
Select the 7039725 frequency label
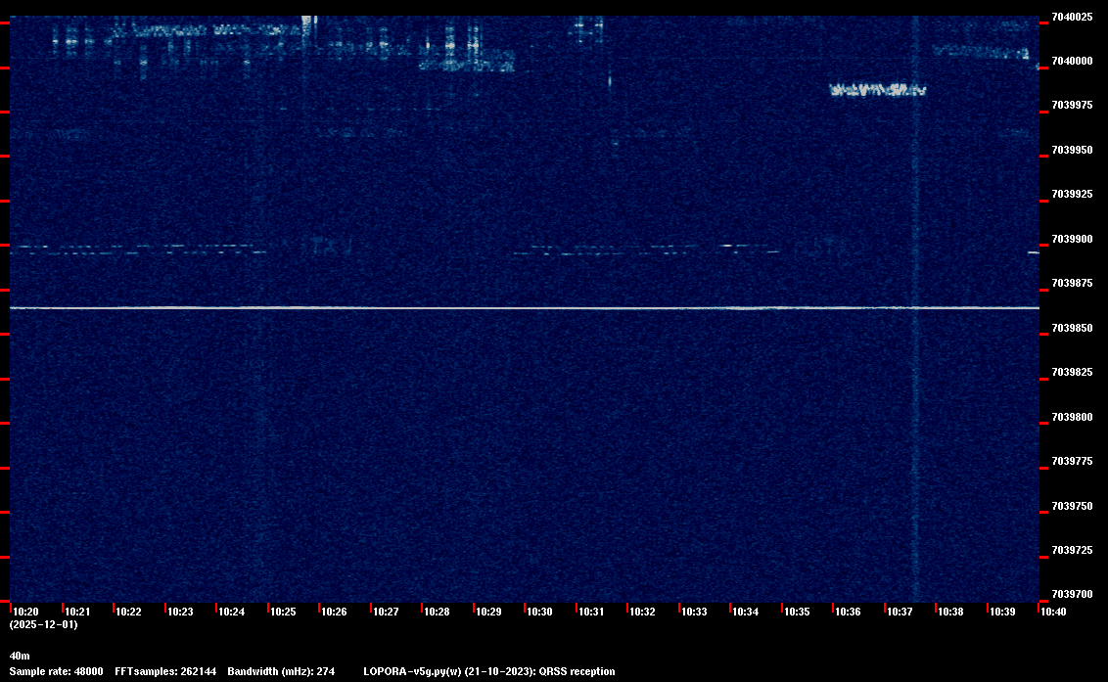coord(1072,551)
